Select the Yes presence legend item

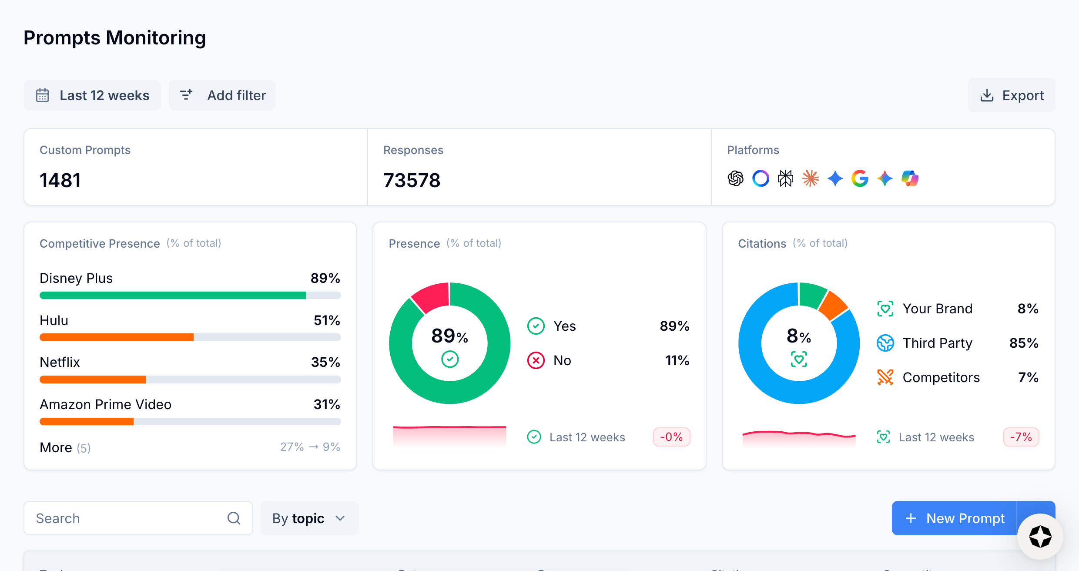coord(564,326)
